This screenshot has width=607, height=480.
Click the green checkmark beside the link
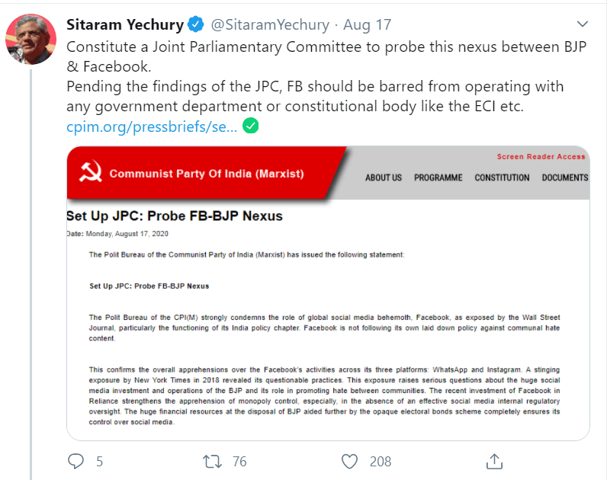[250, 125]
